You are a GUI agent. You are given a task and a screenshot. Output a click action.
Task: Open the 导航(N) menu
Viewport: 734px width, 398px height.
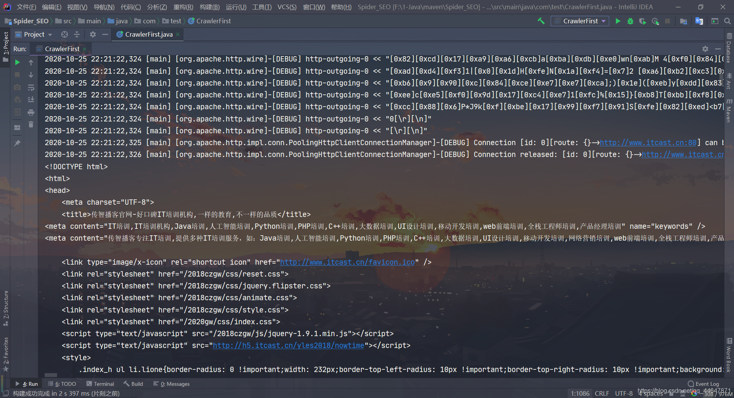tap(104, 7)
